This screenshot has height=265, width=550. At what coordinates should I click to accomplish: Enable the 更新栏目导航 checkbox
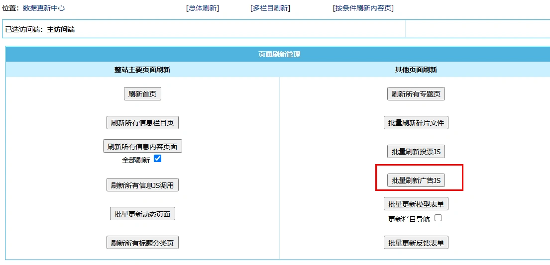point(438,218)
